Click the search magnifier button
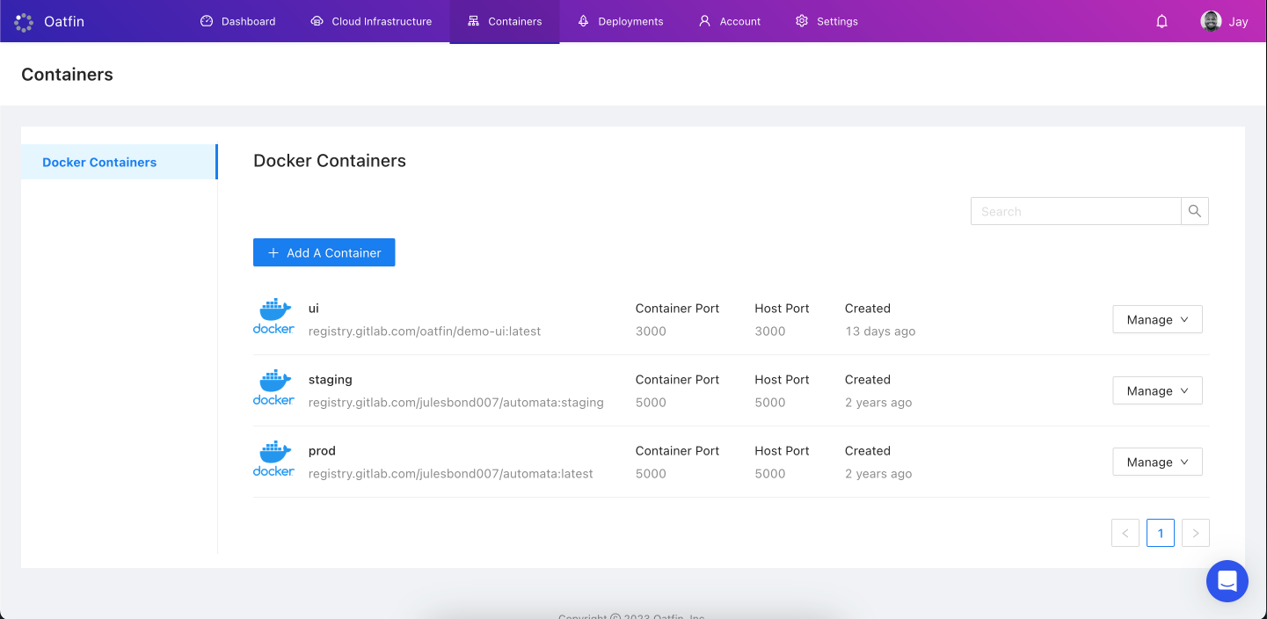Image resolution: width=1267 pixels, height=619 pixels. (x=1195, y=211)
